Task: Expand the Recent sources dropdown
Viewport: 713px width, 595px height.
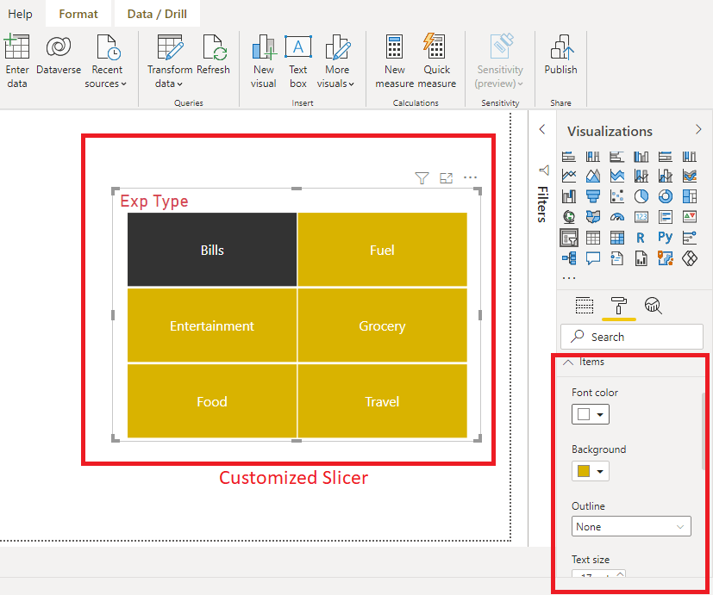Action: [x=106, y=77]
